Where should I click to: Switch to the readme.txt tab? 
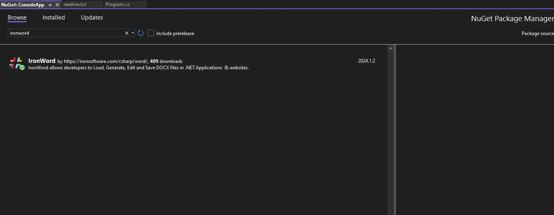tap(75, 4)
